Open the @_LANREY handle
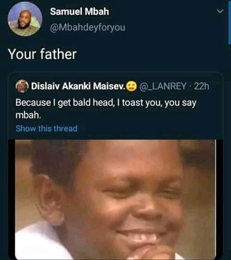Viewport: 231px width, 260px height. coord(163,86)
